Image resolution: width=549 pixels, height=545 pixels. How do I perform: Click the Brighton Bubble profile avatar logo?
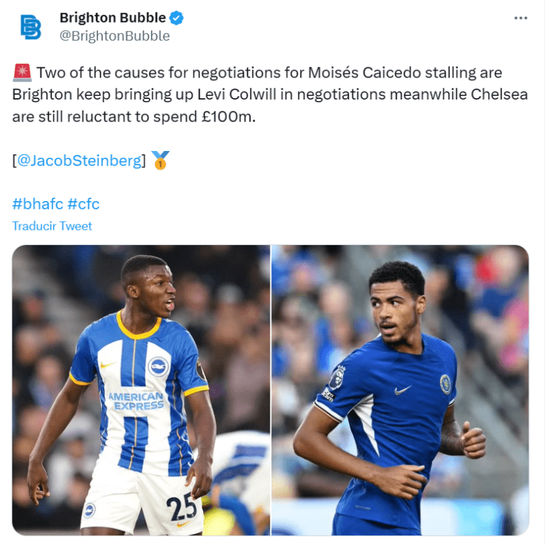coord(31,27)
